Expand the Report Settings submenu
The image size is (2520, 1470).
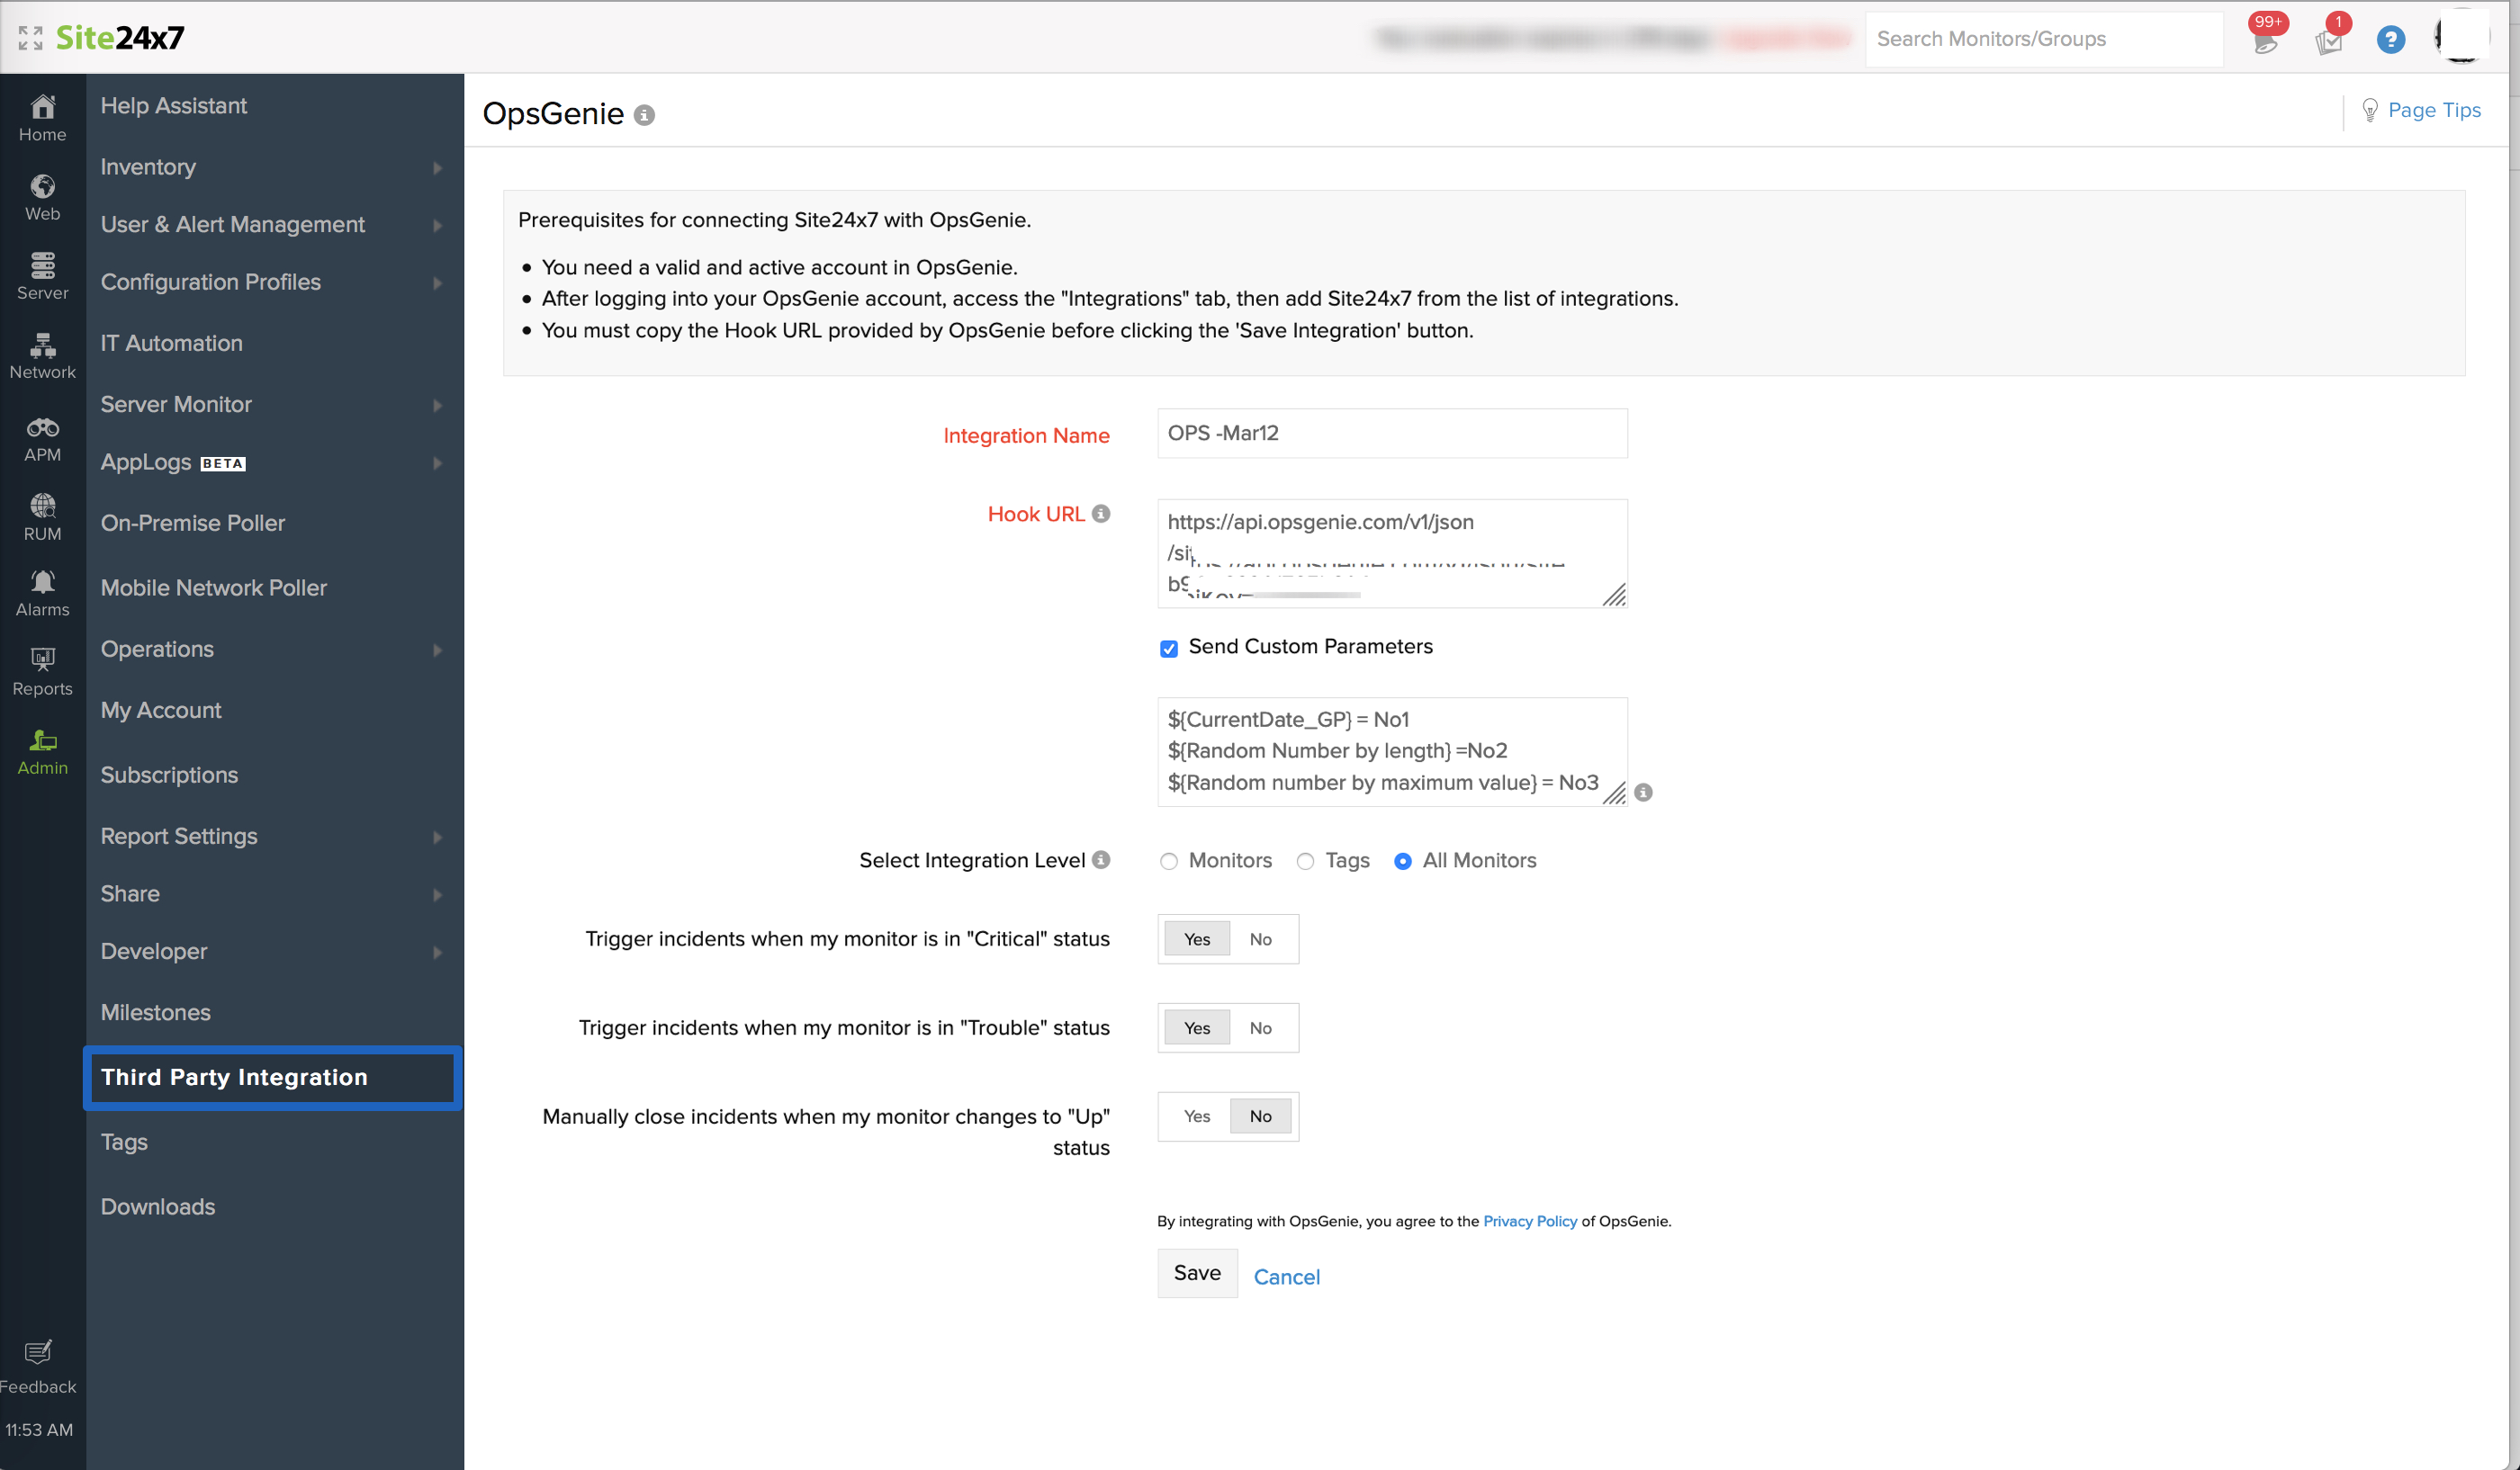point(437,838)
